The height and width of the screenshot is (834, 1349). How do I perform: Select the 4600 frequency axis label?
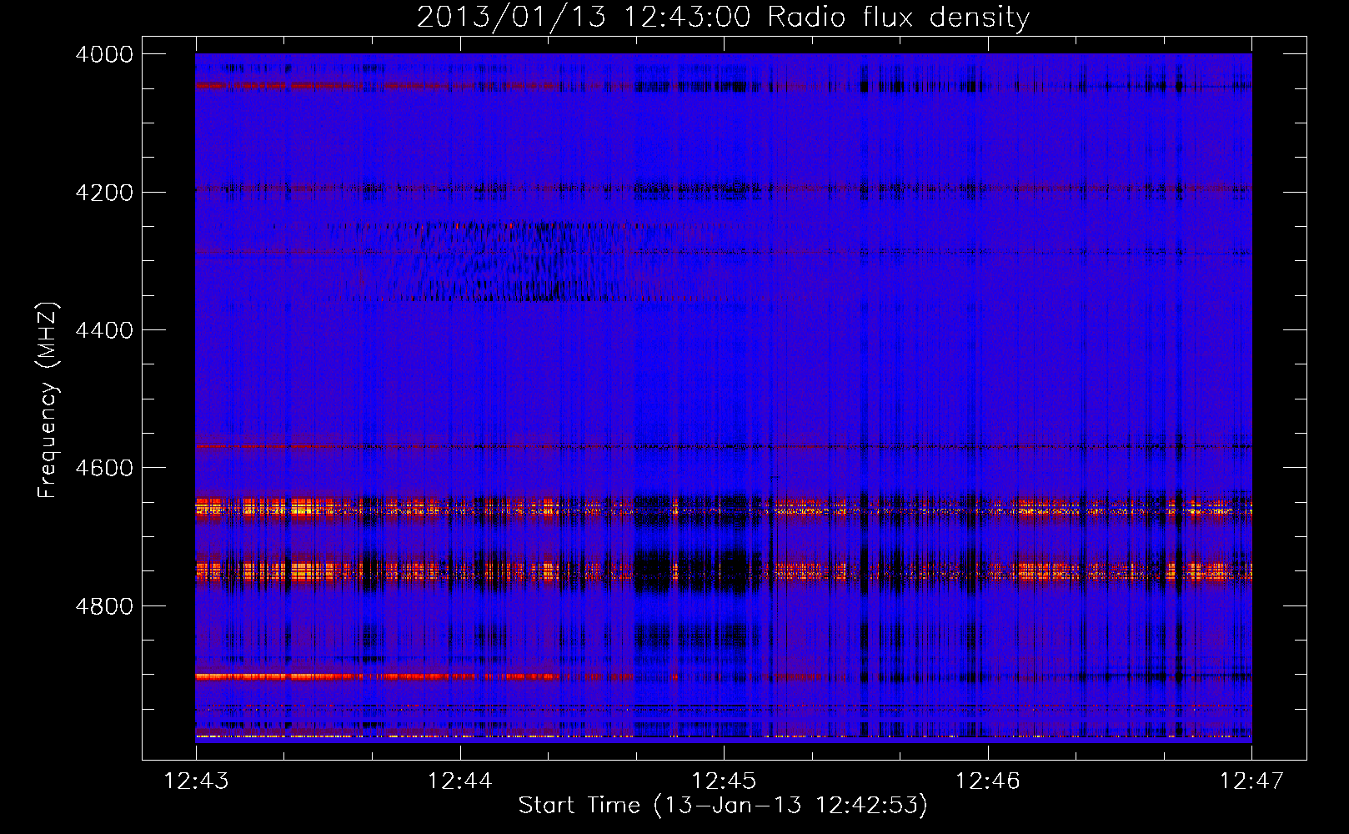(104, 468)
